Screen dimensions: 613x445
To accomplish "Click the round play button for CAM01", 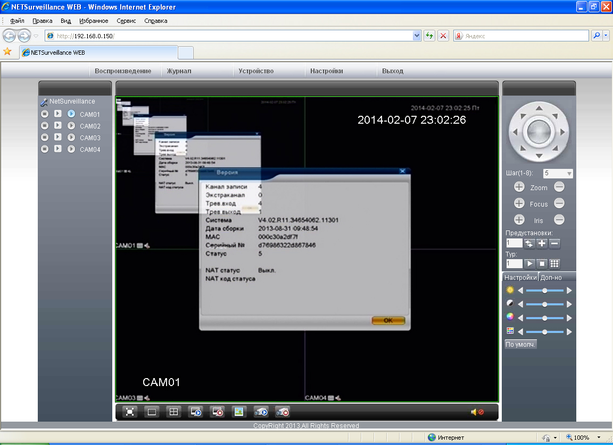I will [x=71, y=114].
